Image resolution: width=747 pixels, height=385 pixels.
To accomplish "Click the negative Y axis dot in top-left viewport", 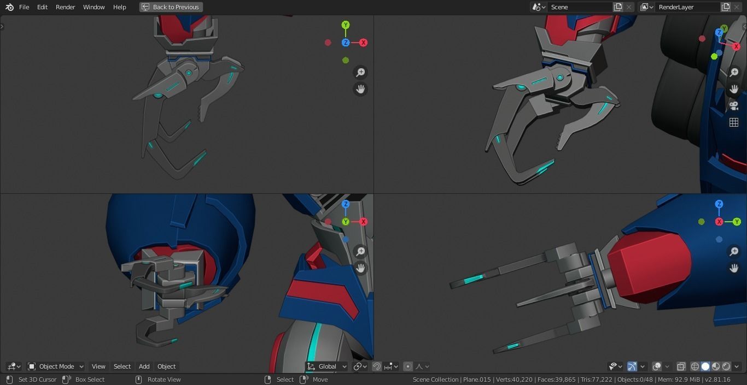I will (346, 60).
